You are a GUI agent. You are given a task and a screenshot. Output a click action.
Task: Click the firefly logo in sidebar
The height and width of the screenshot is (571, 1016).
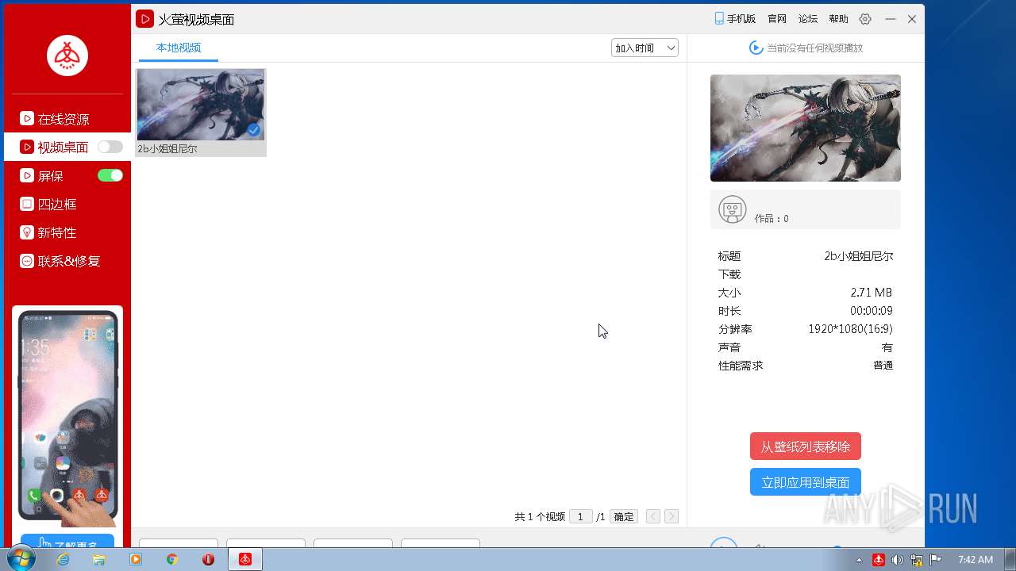coord(67,56)
